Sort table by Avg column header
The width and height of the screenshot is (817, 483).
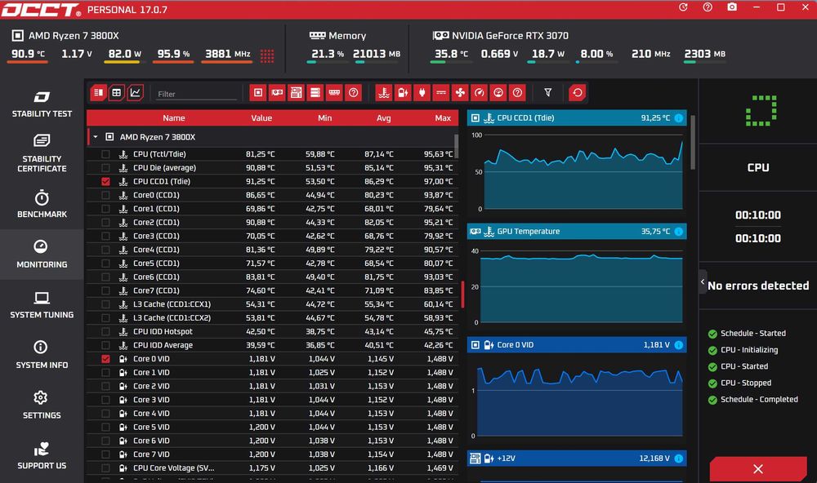383,118
